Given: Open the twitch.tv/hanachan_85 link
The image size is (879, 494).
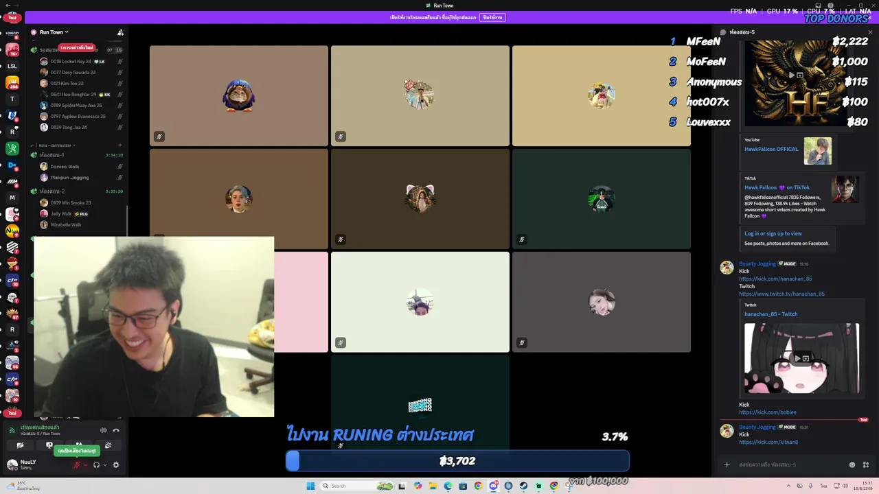Looking at the screenshot, I should tap(781, 294).
